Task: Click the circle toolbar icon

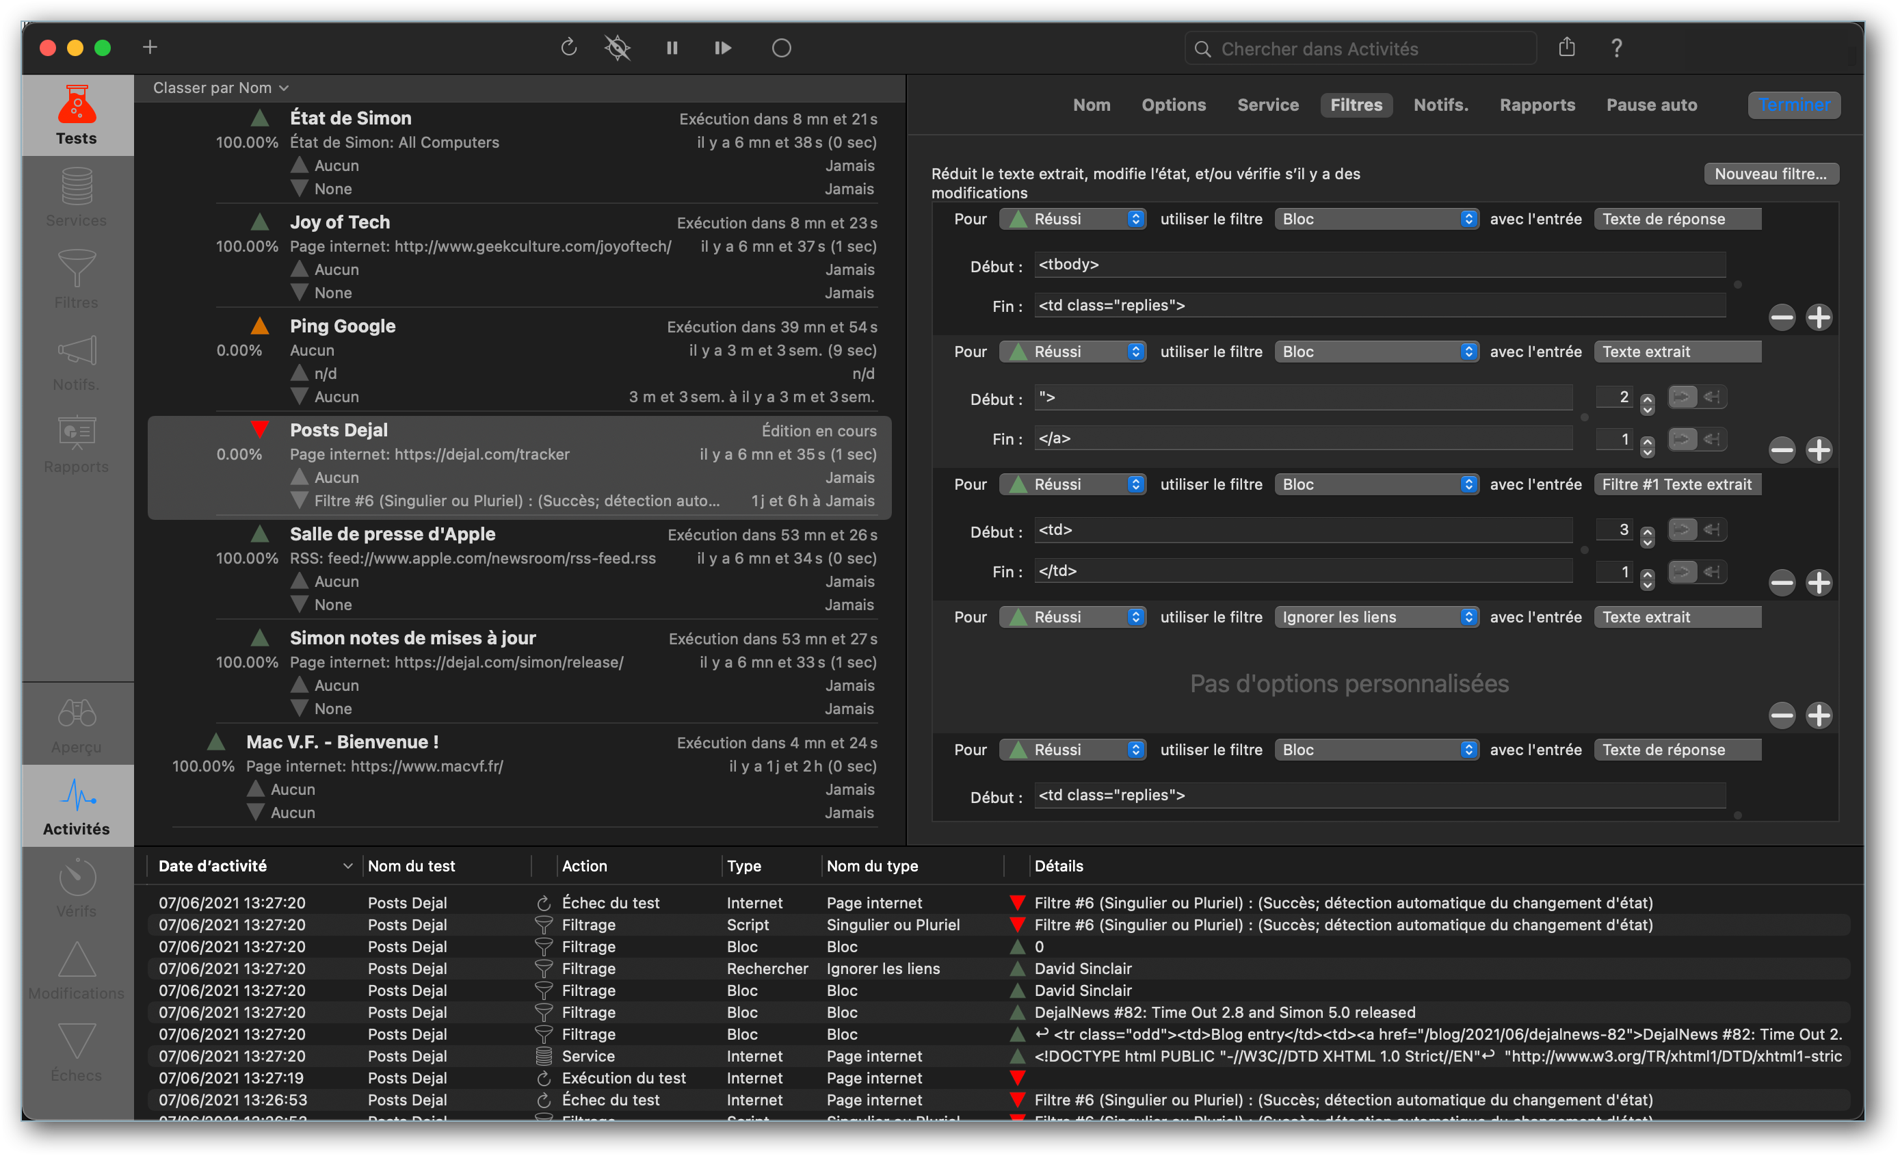Action: click(x=781, y=48)
